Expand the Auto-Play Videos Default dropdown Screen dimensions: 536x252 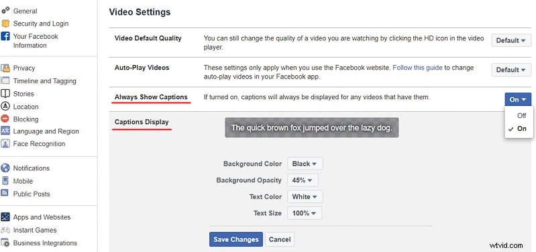pos(511,70)
